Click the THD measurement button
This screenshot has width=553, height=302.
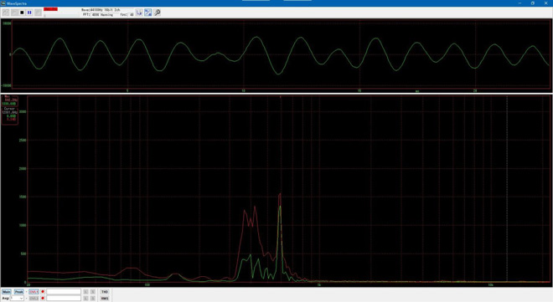(x=105, y=292)
